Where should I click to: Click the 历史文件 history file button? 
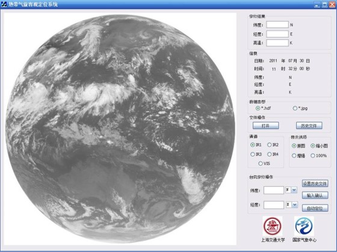[x=309, y=125]
